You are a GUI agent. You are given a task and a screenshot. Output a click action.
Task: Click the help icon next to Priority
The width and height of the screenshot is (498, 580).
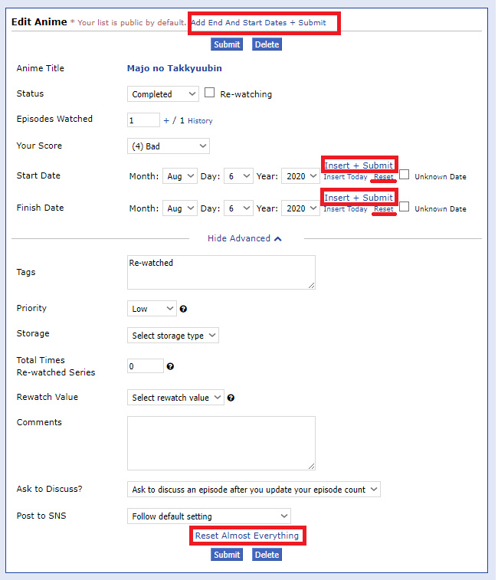tap(184, 310)
